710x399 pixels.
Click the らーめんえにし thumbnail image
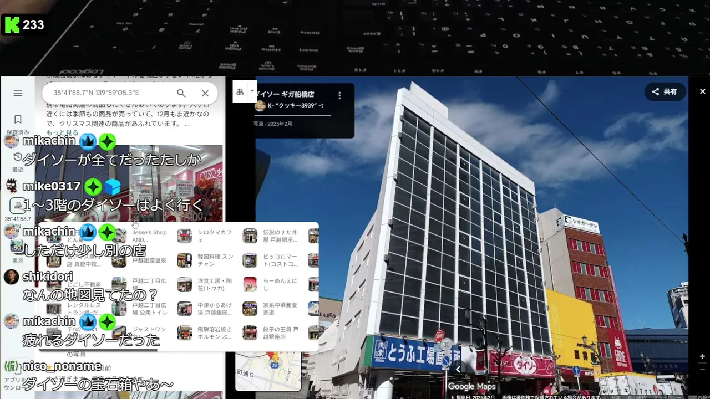250,284
